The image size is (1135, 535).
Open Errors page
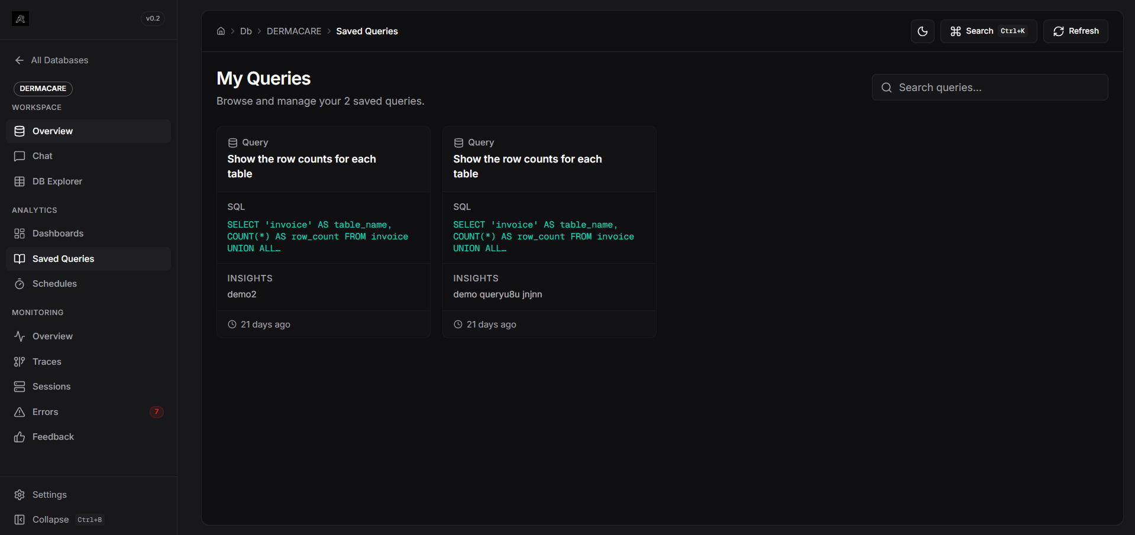point(89,412)
